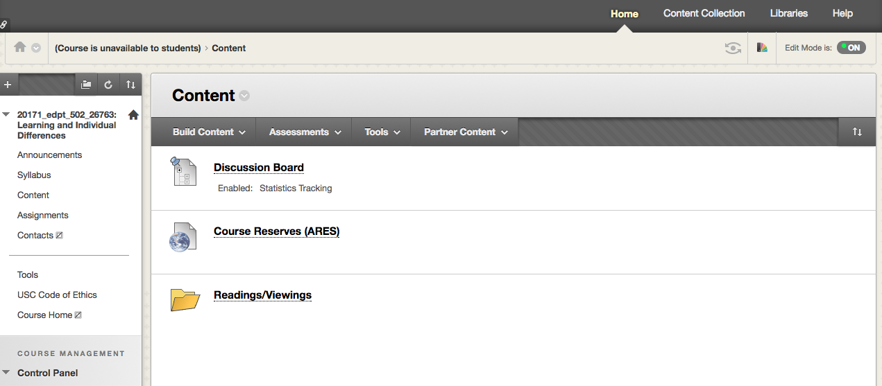Go to the Libraries tab
Image resolution: width=882 pixels, height=386 pixels.
[x=788, y=13]
